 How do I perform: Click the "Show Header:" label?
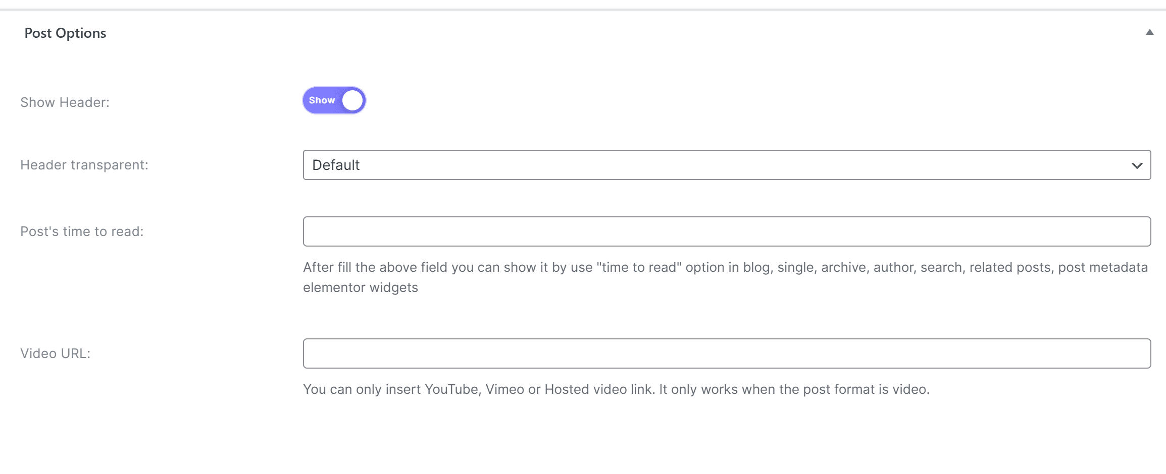(65, 102)
